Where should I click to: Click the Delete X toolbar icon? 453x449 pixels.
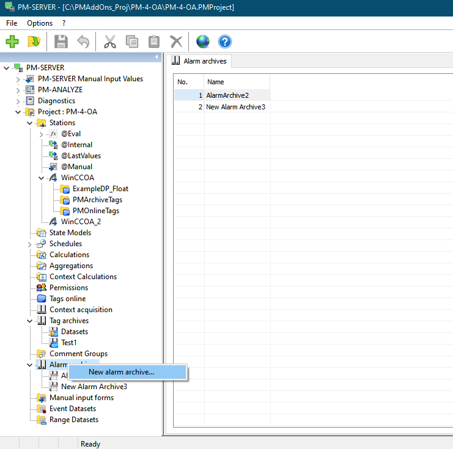176,42
